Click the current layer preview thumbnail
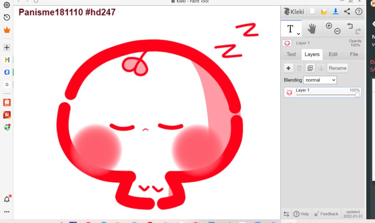The height and width of the screenshot is (223, 375). pos(287,43)
